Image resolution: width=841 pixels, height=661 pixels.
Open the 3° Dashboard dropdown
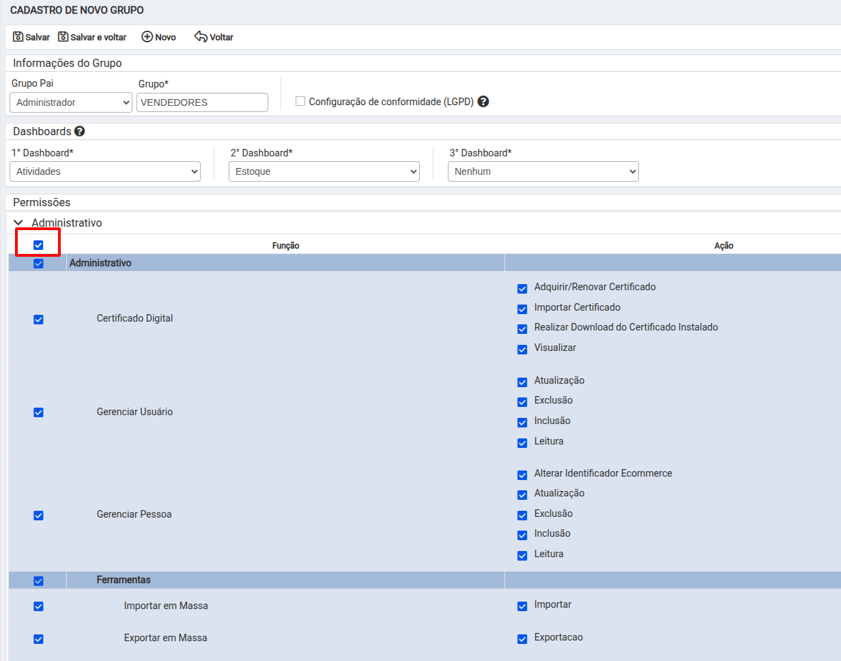(x=543, y=171)
